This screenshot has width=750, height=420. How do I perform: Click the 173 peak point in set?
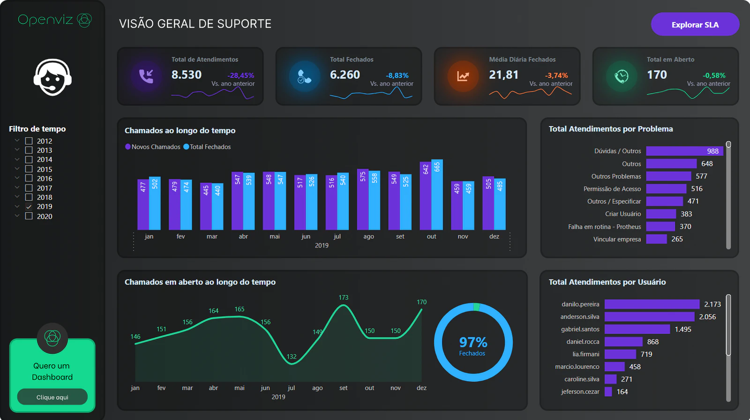[x=344, y=305]
